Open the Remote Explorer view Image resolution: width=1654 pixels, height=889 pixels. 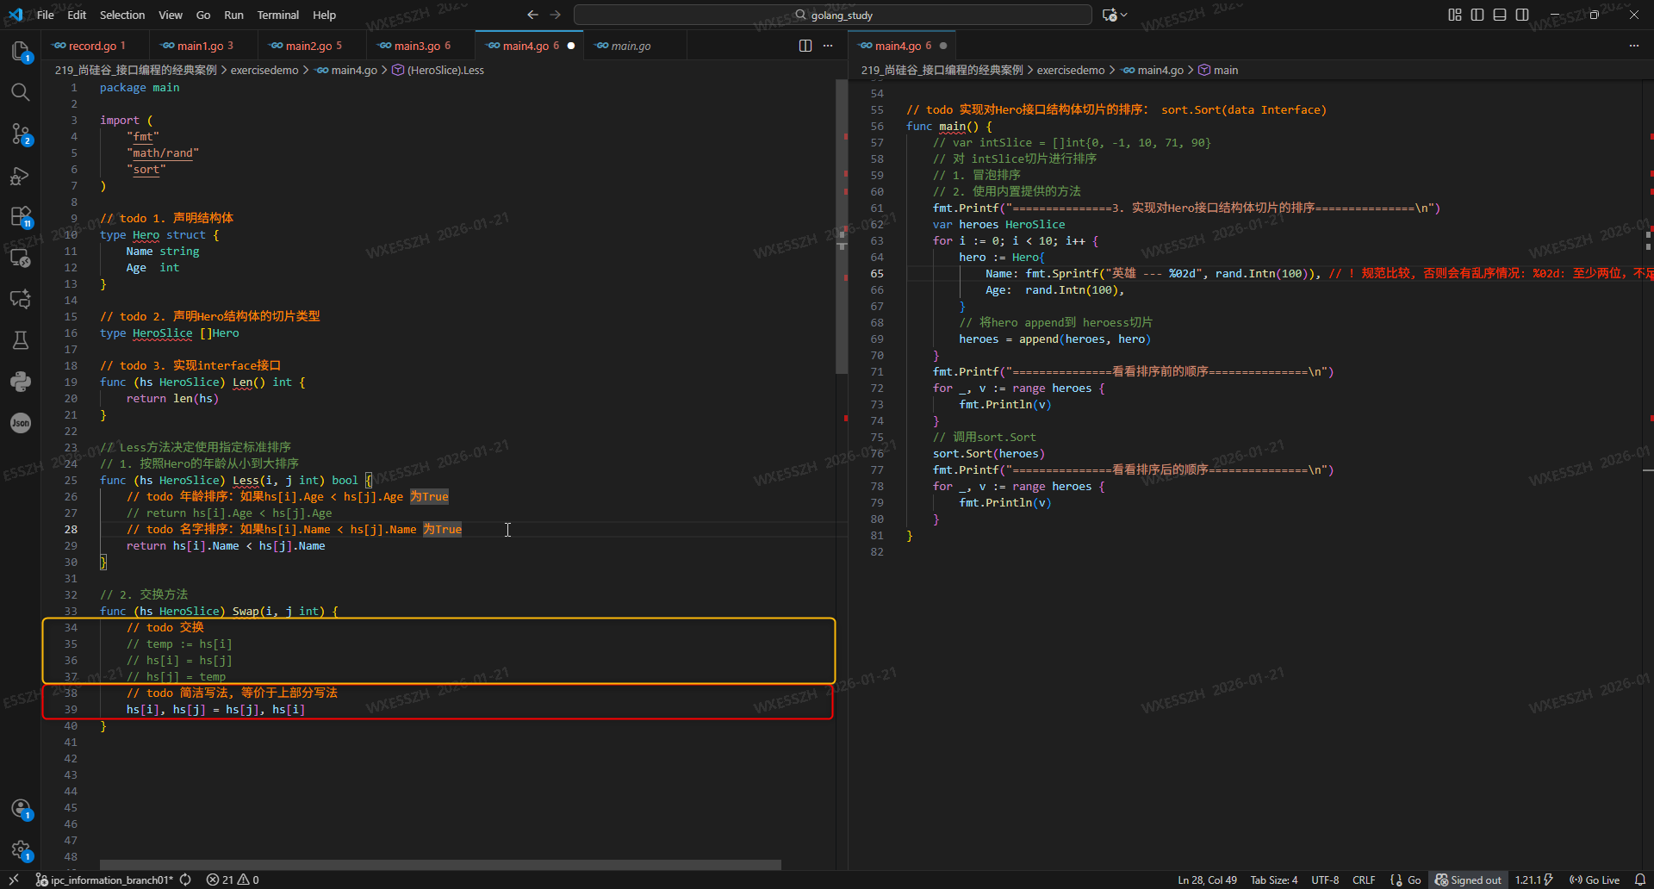point(21,258)
